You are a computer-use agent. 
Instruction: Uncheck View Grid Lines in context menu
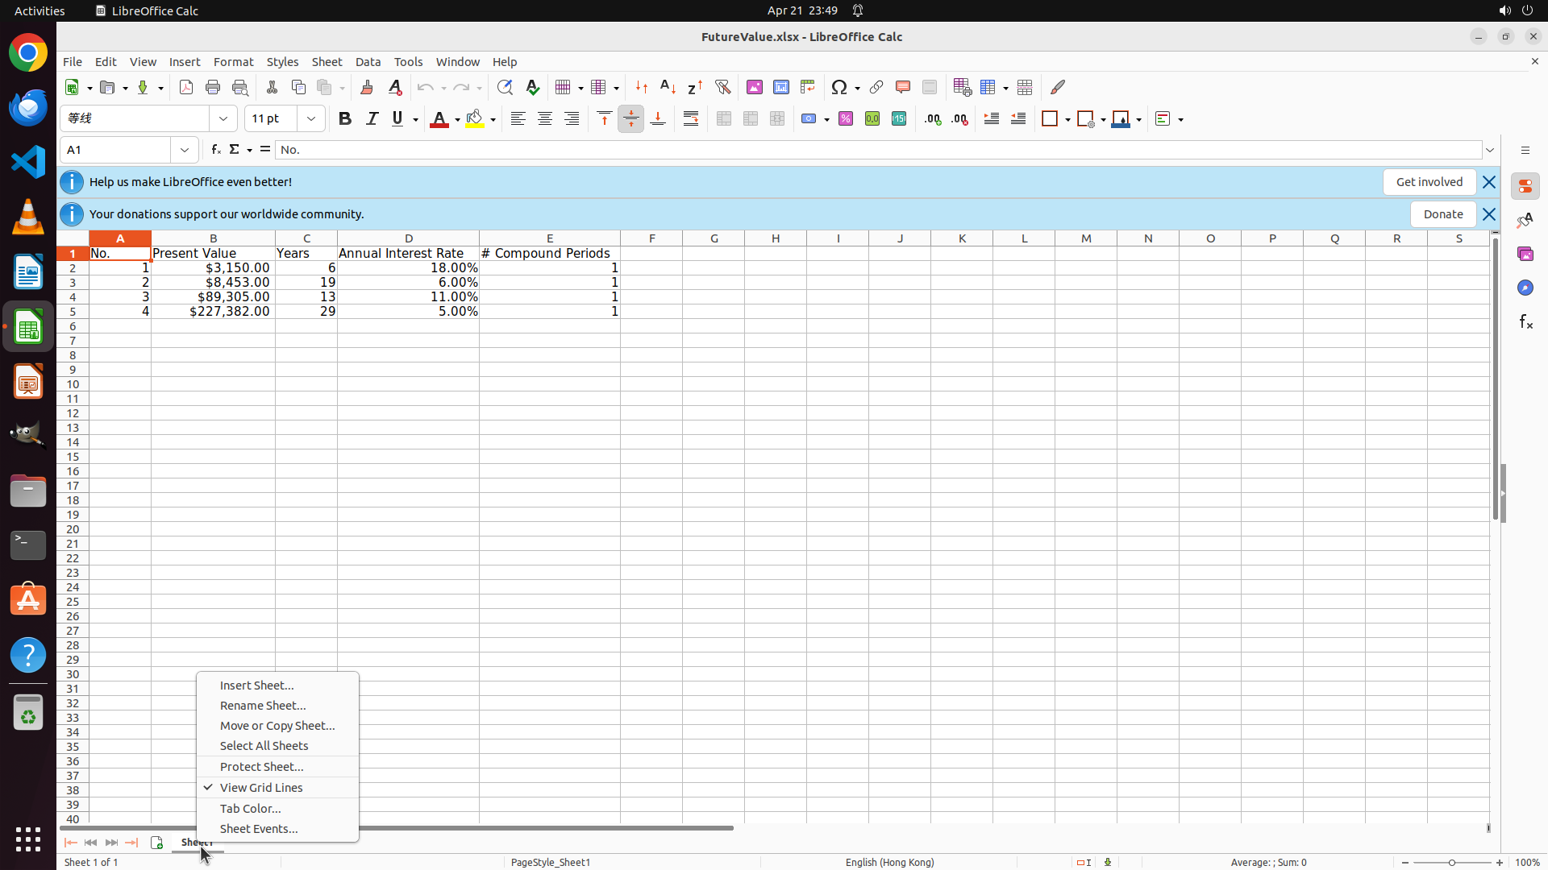pyautogui.click(x=261, y=788)
